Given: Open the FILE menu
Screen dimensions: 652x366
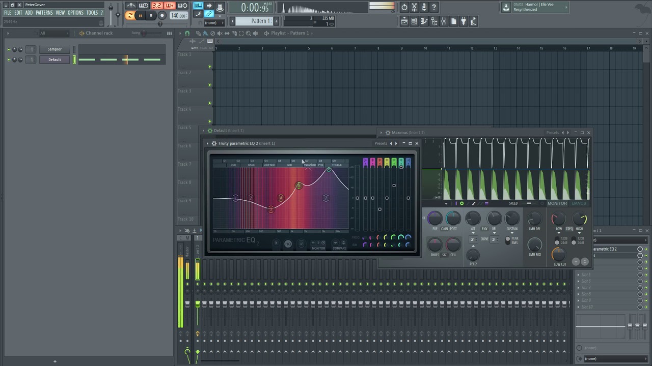Looking at the screenshot, I should pyautogui.click(x=8, y=13).
